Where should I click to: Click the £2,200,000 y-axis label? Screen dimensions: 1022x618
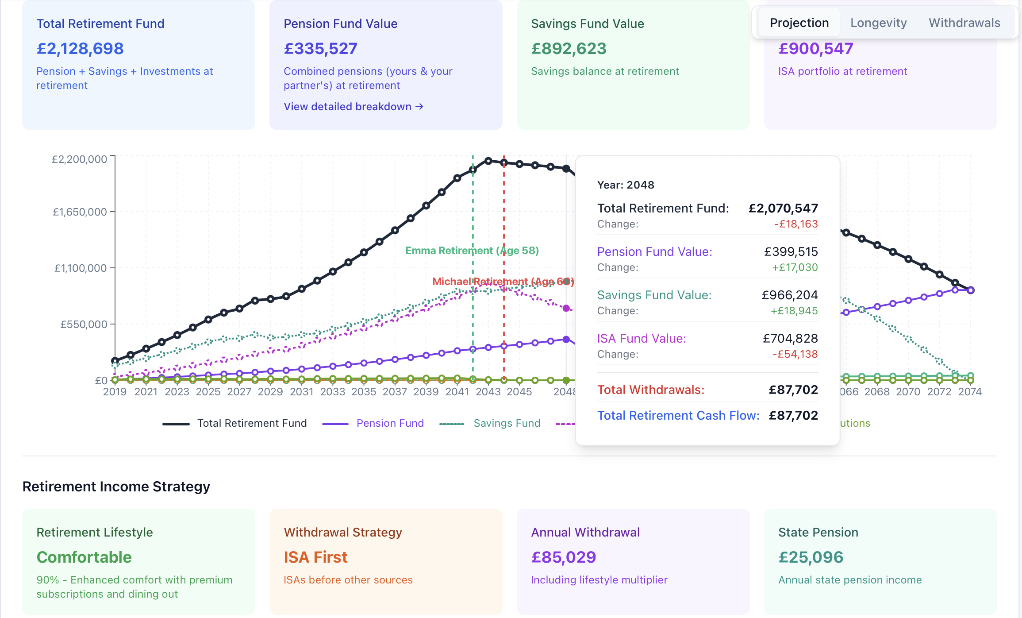tap(79, 159)
